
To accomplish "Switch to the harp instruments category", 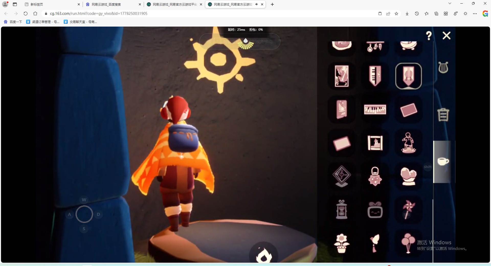I will pos(443,68).
